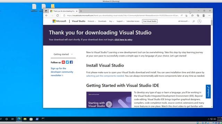
Task: Expand the Products menu
Action: pos(92,21)
